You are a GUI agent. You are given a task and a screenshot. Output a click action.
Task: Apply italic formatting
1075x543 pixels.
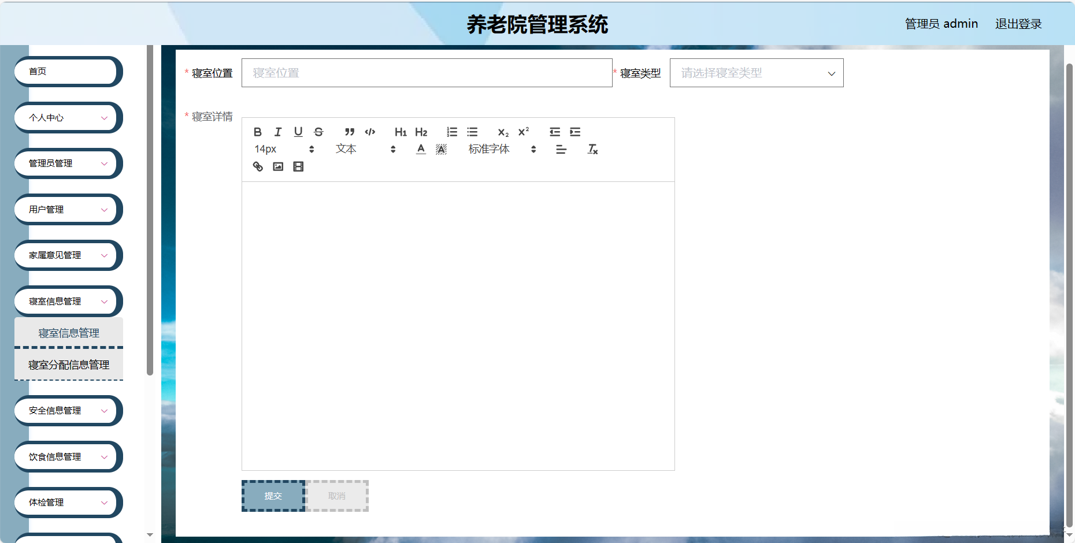[278, 132]
